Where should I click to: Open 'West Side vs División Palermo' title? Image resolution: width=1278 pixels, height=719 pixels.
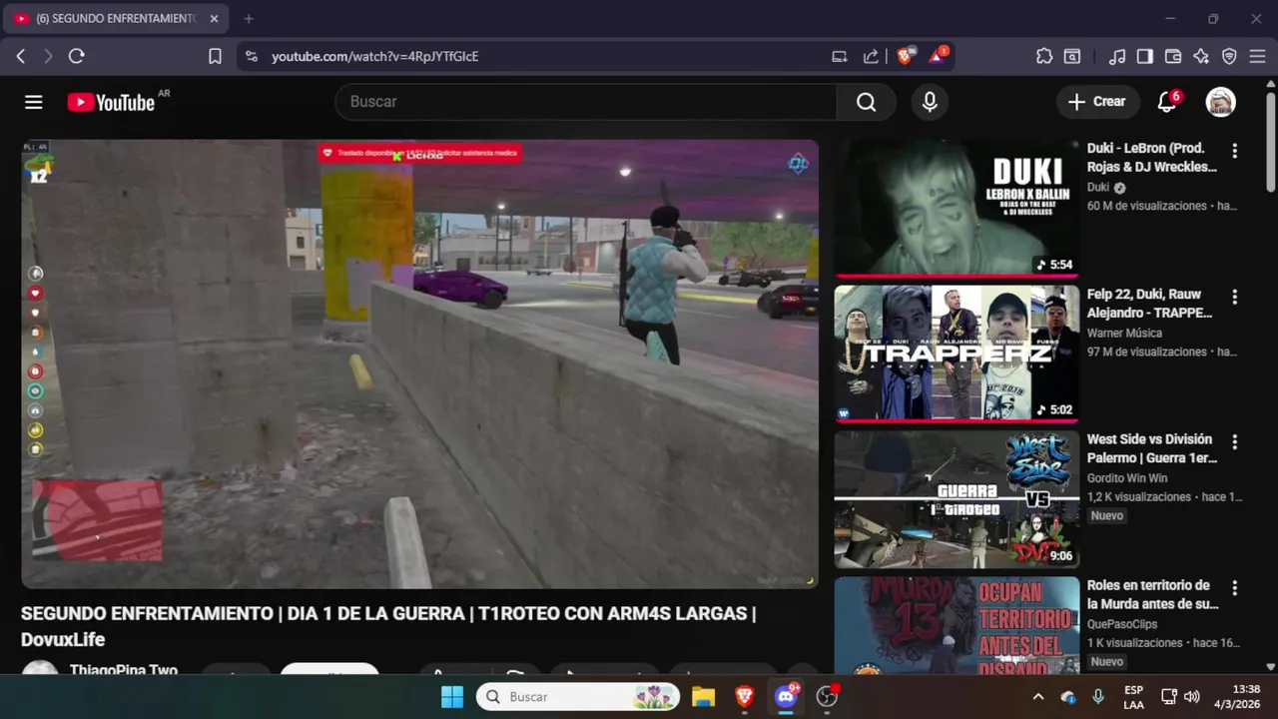tap(1152, 448)
